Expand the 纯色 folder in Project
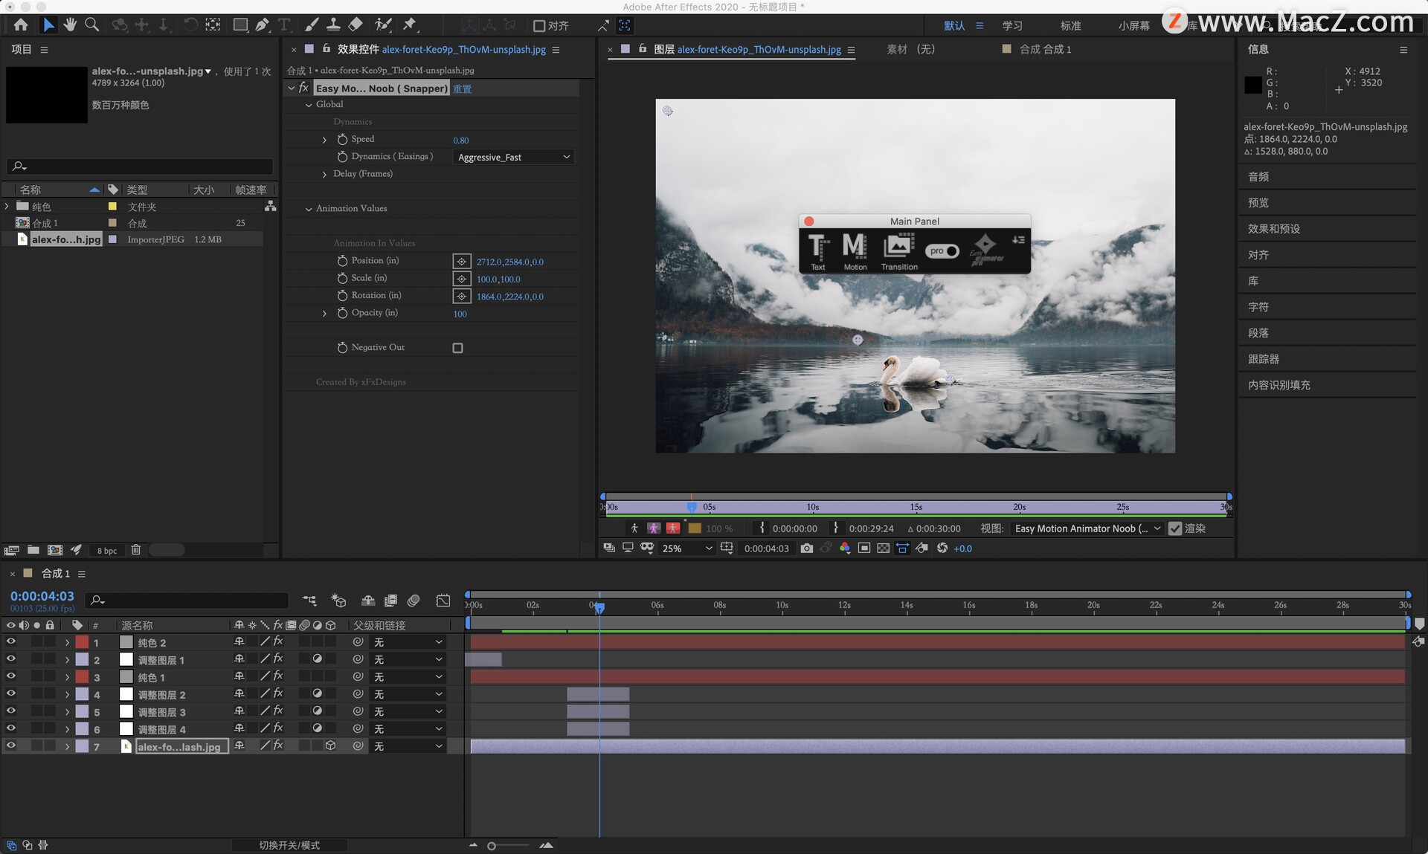The width and height of the screenshot is (1428, 854). [x=7, y=206]
